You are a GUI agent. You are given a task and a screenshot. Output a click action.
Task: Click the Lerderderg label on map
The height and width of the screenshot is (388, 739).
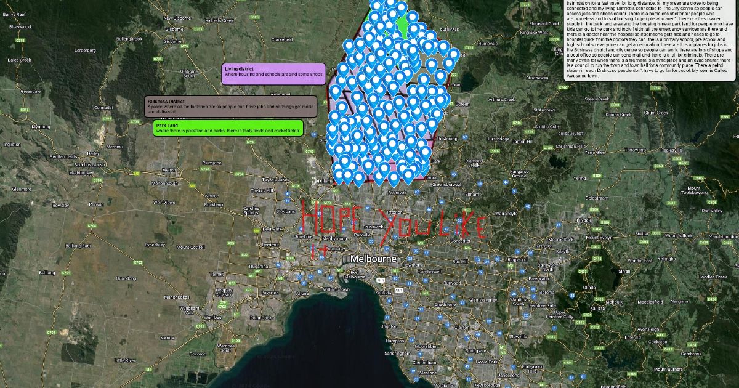click(85, 50)
